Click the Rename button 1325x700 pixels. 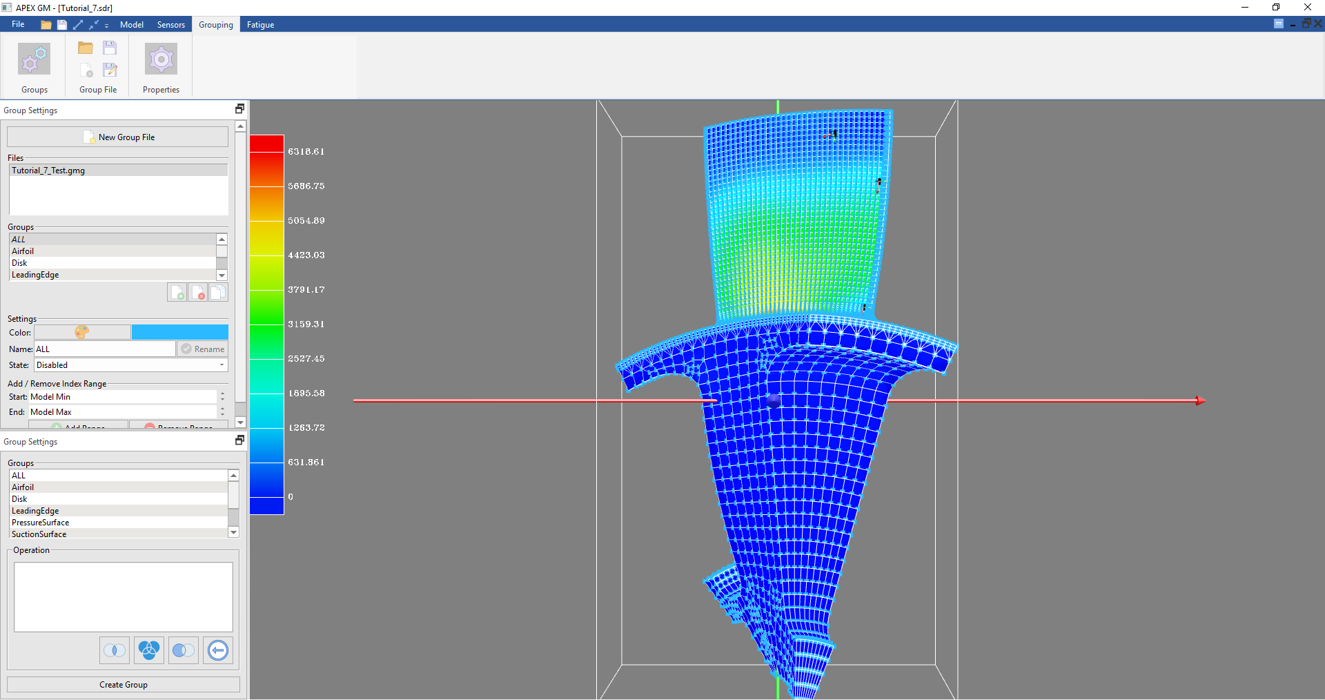click(203, 349)
